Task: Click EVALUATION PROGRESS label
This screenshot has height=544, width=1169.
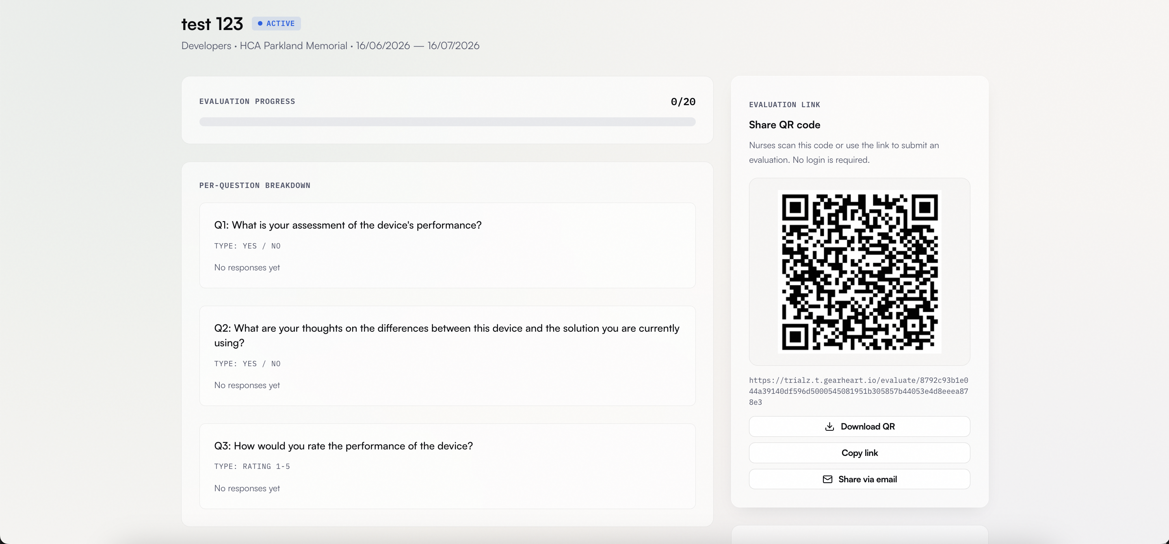Action: [247, 101]
